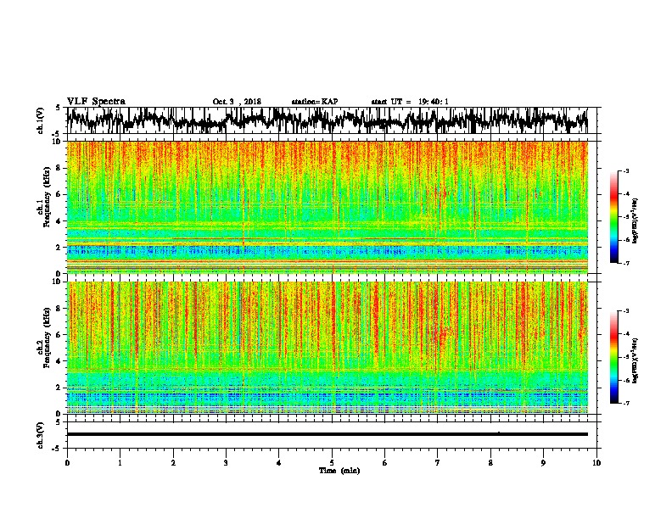Click time axis tick label '9'
672x519 pixels.
pyautogui.click(x=543, y=463)
